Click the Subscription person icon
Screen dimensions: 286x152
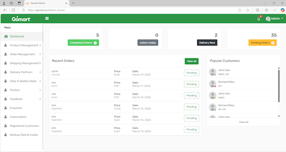pyautogui.click(x=5, y=117)
